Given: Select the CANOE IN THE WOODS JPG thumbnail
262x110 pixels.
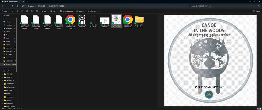Looking at the screenshot, I should pos(82,21).
